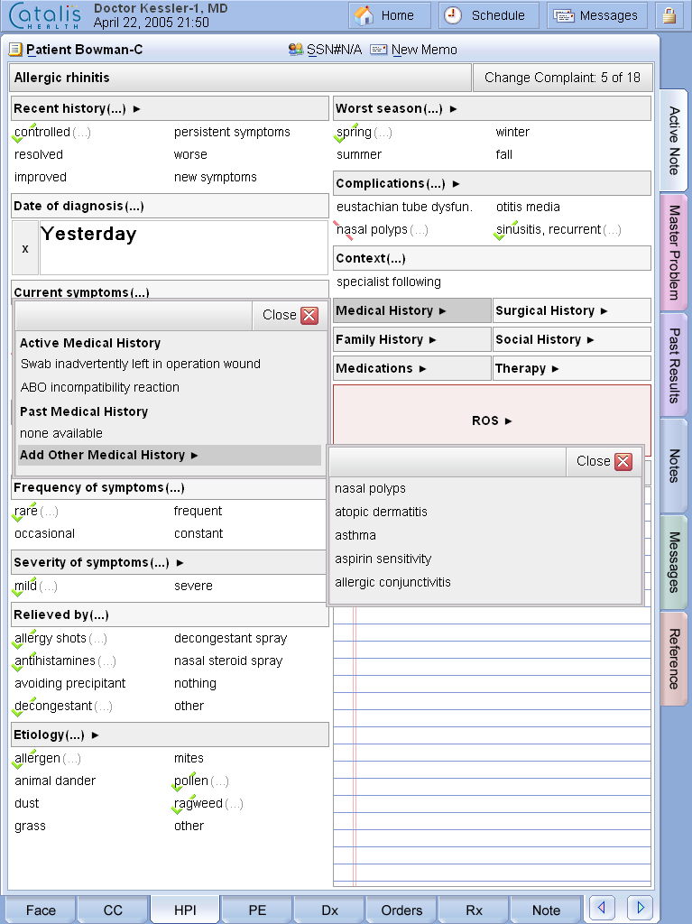Click the Messages envelope icon in top bar
This screenshot has width=692, height=924.
pos(564,16)
